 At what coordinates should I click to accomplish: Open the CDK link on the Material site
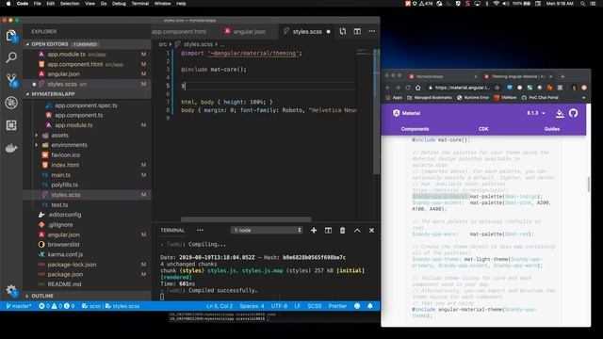pyautogui.click(x=483, y=129)
